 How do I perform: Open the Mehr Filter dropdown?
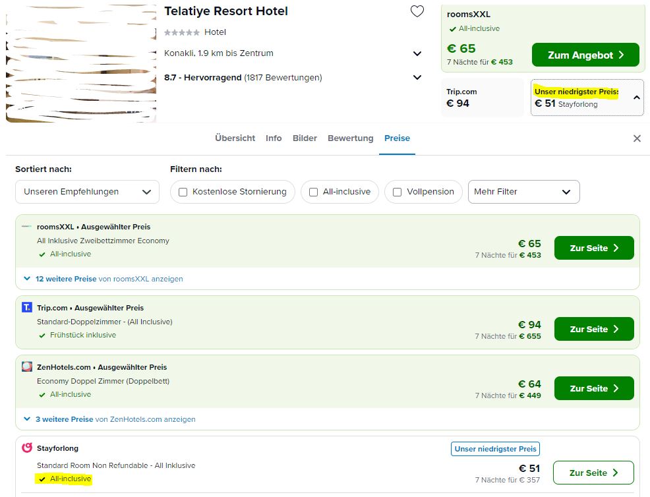pos(523,192)
